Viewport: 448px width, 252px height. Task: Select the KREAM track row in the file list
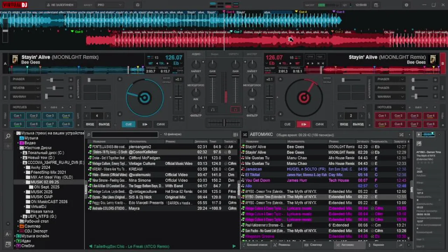pos(162,169)
